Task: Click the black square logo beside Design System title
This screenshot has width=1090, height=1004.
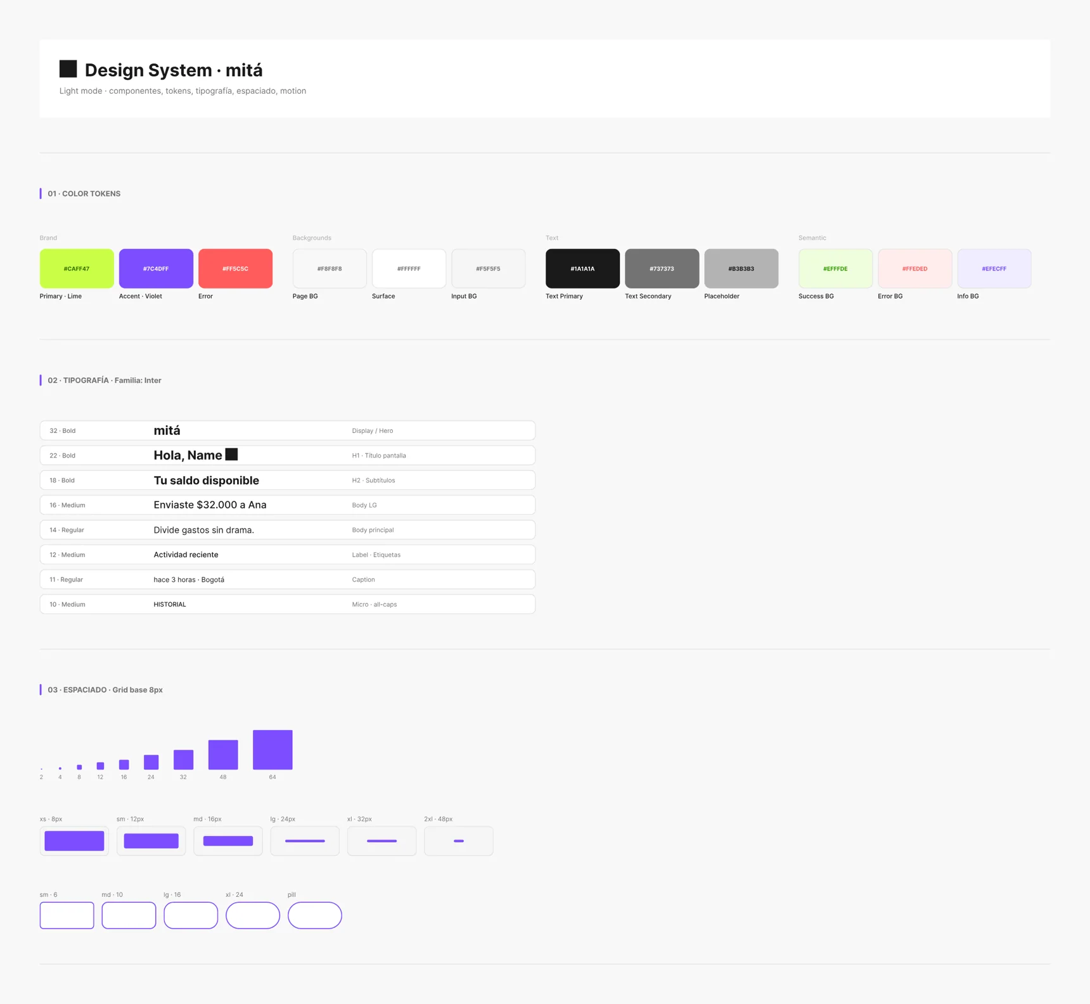Action: [x=68, y=68]
